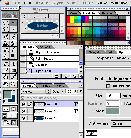Click the Opacity value field

[x=70, y=91]
